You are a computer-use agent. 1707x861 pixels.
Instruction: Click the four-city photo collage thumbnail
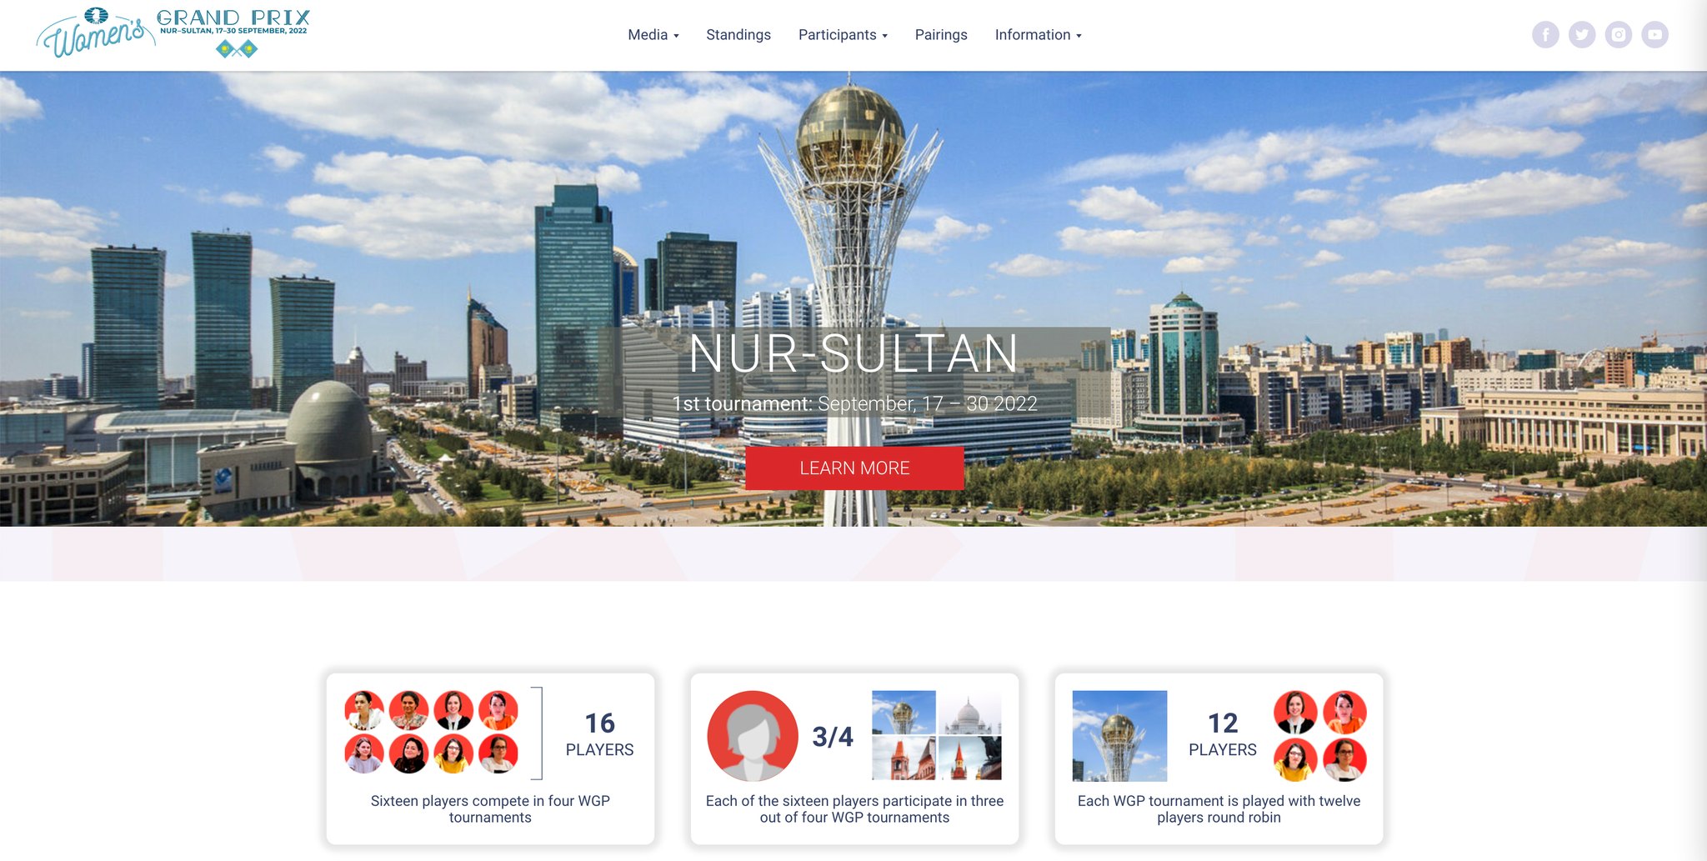[x=936, y=735]
